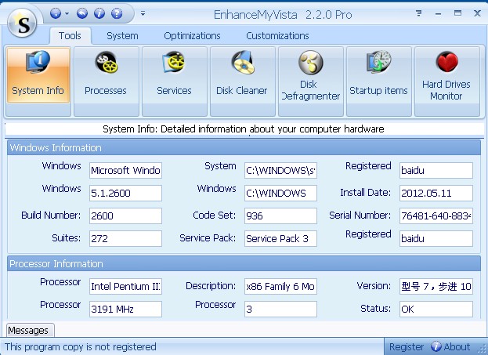Open the title bar help options dropdown
The width and height of the screenshot is (488, 355).
(x=419, y=13)
